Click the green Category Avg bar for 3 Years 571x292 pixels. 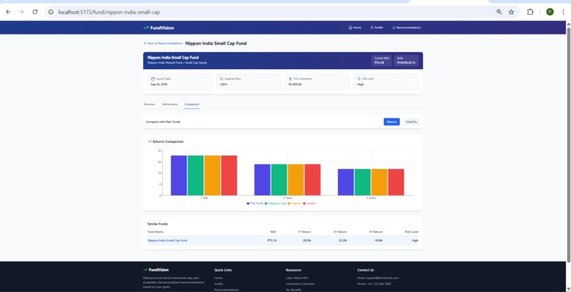[x=279, y=180]
